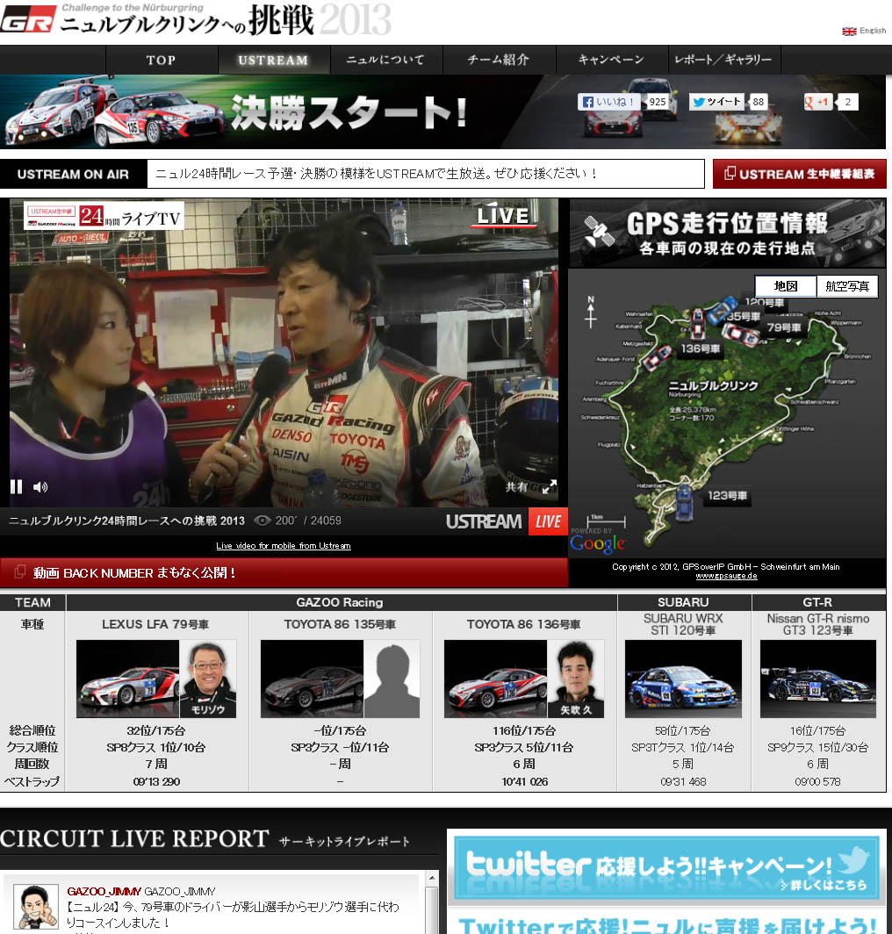Click the 120号車 car marker on map
The height and width of the screenshot is (934, 892).
pyautogui.click(x=764, y=303)
